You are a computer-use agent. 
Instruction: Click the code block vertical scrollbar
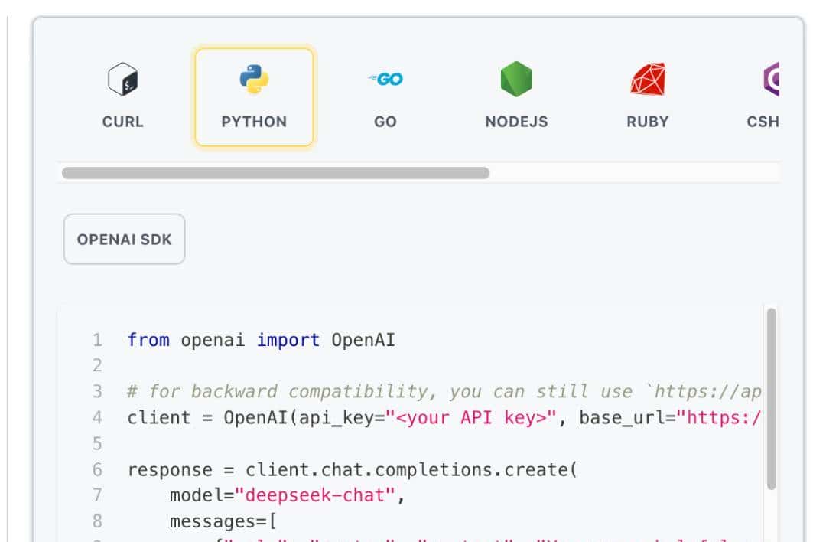coord(771,398)
